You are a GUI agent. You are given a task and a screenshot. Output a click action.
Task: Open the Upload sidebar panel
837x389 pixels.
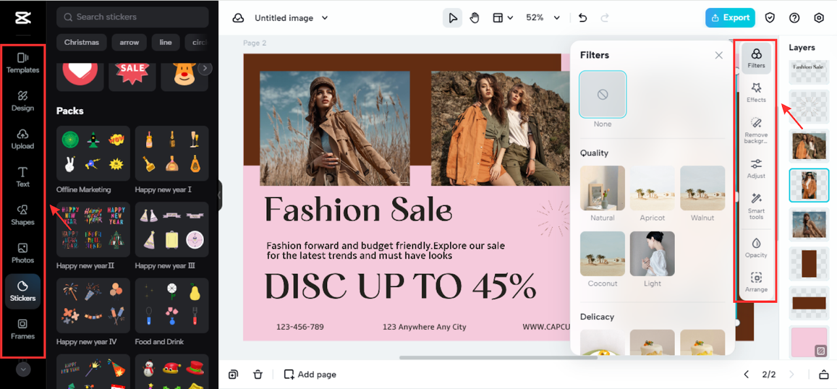23,139
